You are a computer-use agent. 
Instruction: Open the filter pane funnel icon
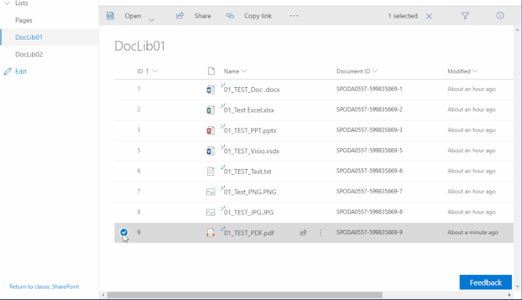[465, 16]
